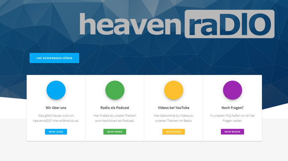Select the heading Videos bei YouTube
The width and height of the screenshot is (288, 161).
click(174, 108)
